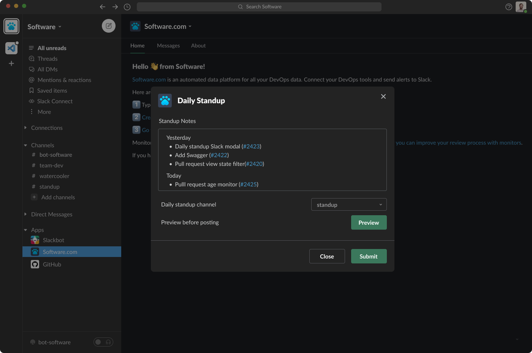Switch to the Messages tab

168,46
